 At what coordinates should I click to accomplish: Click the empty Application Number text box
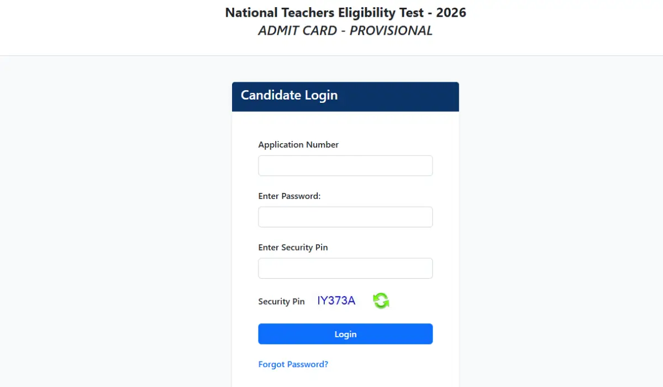tap(345, 165)
